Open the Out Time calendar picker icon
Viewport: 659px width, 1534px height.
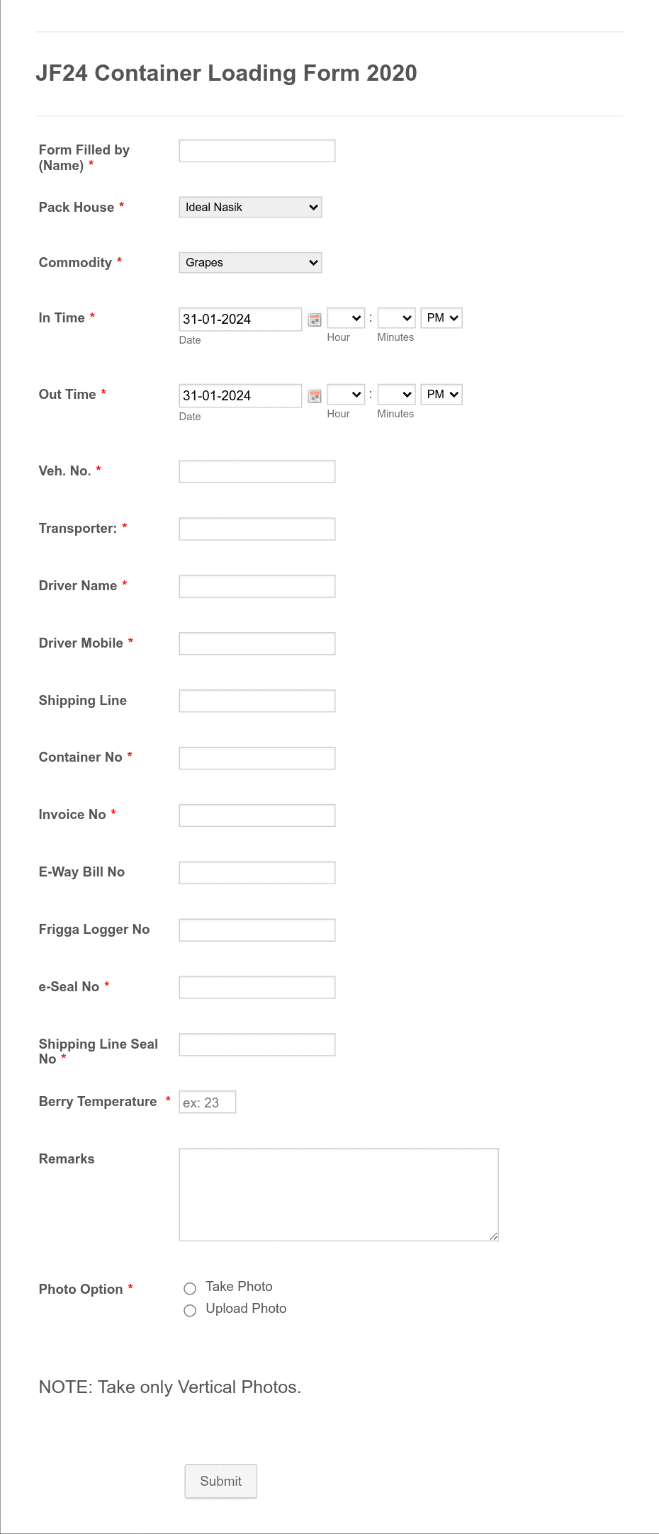pyautogui.click(x=315, y=396)
